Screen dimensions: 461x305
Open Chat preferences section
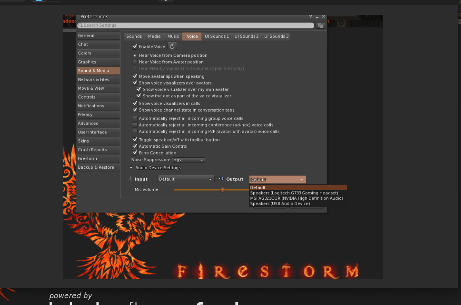tap(98, 44)
